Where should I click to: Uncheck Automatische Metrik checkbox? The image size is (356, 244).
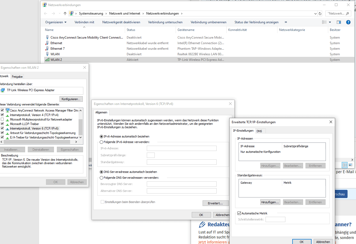239,213
